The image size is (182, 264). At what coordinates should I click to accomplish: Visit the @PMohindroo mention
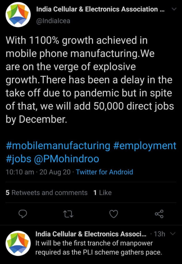pyautogui.click(x=67, y=159)
